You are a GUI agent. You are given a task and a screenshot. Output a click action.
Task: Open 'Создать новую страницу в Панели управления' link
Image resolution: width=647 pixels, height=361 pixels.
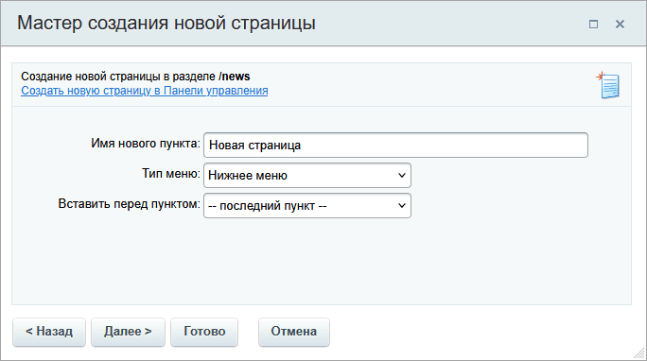pos(145,91)
